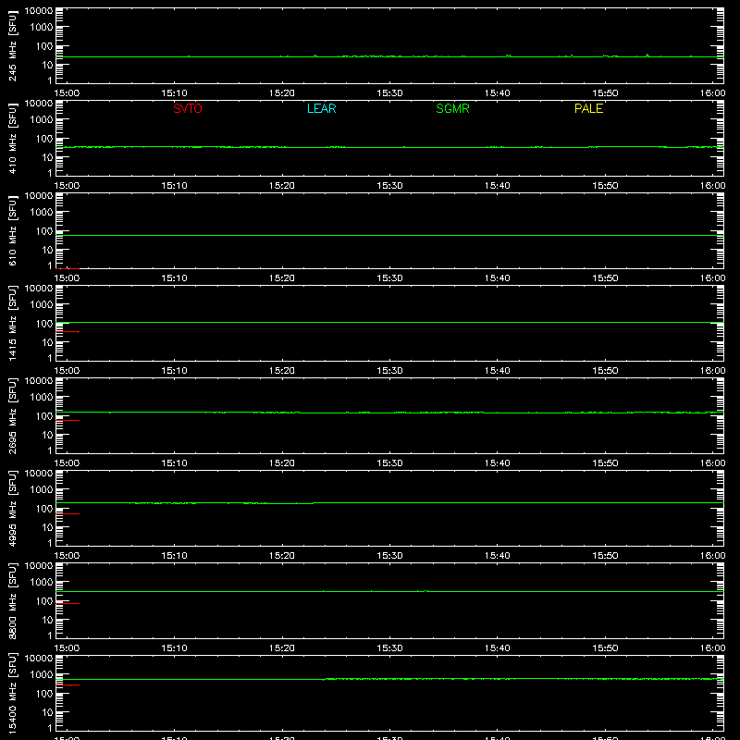Click the 100 tick on 610 MHz axis
The width and height of the screenshot is (740, 740).
click(x=44, y=230)
